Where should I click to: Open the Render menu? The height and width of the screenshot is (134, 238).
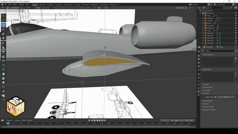pos(15,4)
